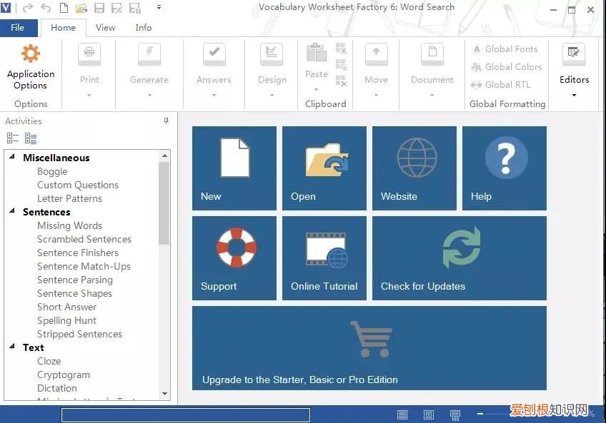The height and width of the screenshot is (423, 606).
Task: Click the Support lifebuoy tile
Action: 234,258
